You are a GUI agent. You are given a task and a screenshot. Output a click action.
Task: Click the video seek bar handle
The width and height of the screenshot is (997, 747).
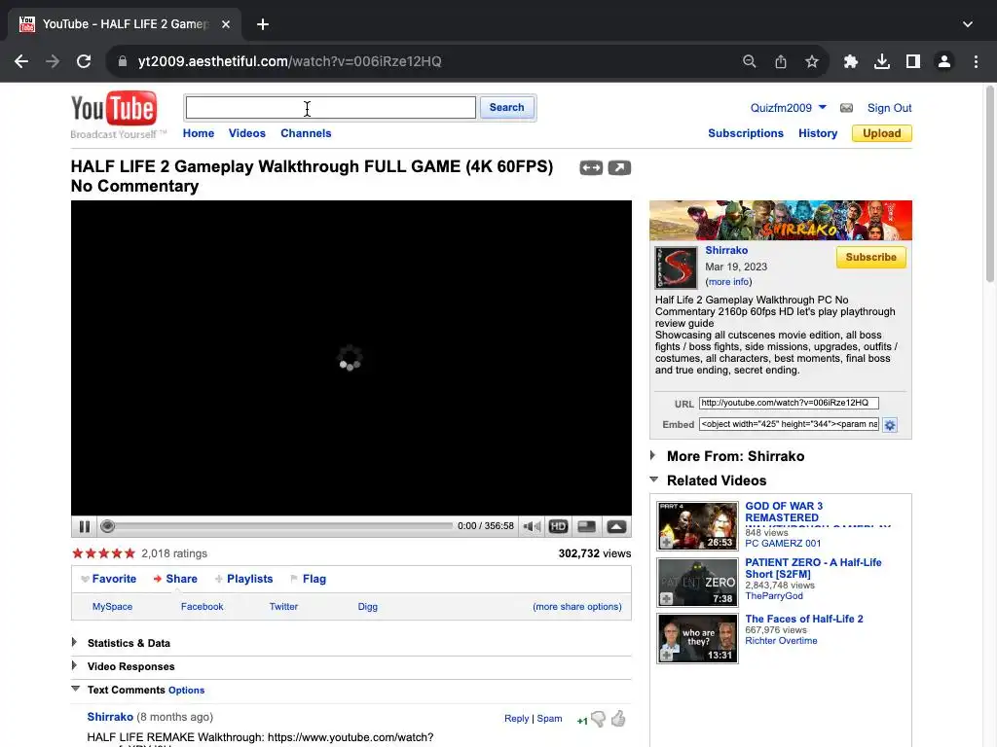pyautogui.click(x=107, y=526)
